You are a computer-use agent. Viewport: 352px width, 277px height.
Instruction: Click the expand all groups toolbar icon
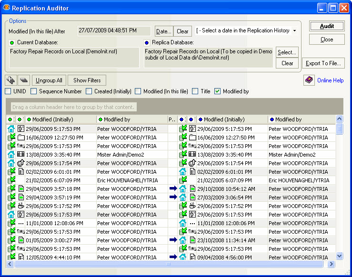(x=11, y=80)
